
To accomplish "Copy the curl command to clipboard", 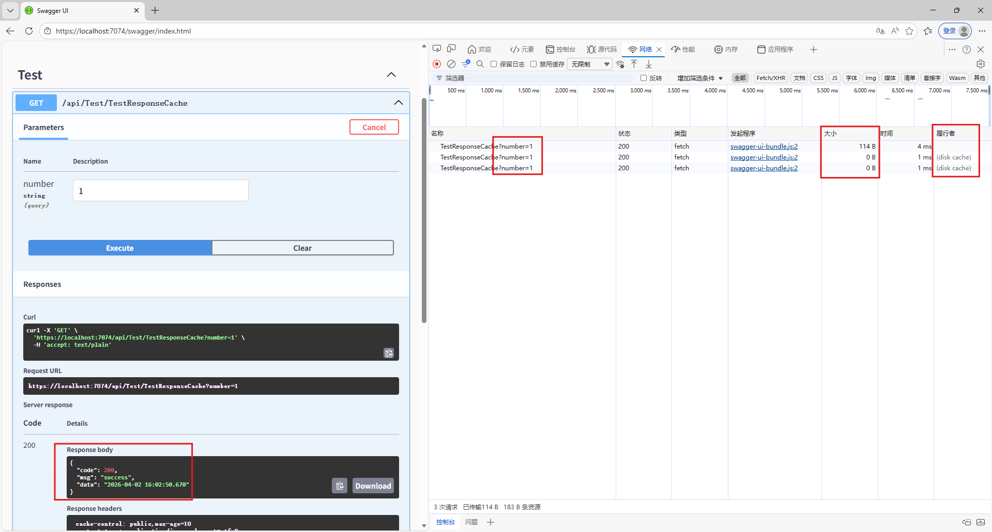I will [389, 353].
